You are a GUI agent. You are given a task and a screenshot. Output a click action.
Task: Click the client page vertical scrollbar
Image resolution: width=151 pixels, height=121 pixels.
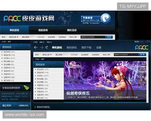pyautogui.click(x=147, y=77)
